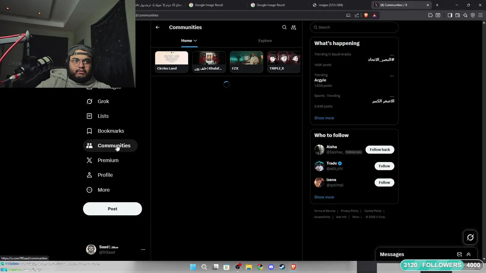Screen dimensions: 486x273
Task: Open Aisha's profile avatar
Action: pos(319,149)
